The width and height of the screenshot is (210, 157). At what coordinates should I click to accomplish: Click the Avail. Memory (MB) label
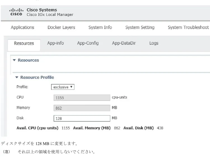click(x=92, y=128)
